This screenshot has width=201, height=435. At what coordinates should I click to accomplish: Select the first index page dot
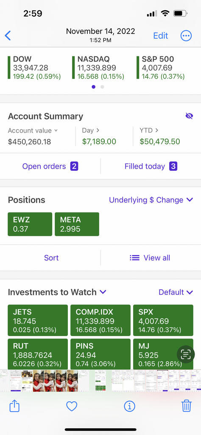(93, 87)
